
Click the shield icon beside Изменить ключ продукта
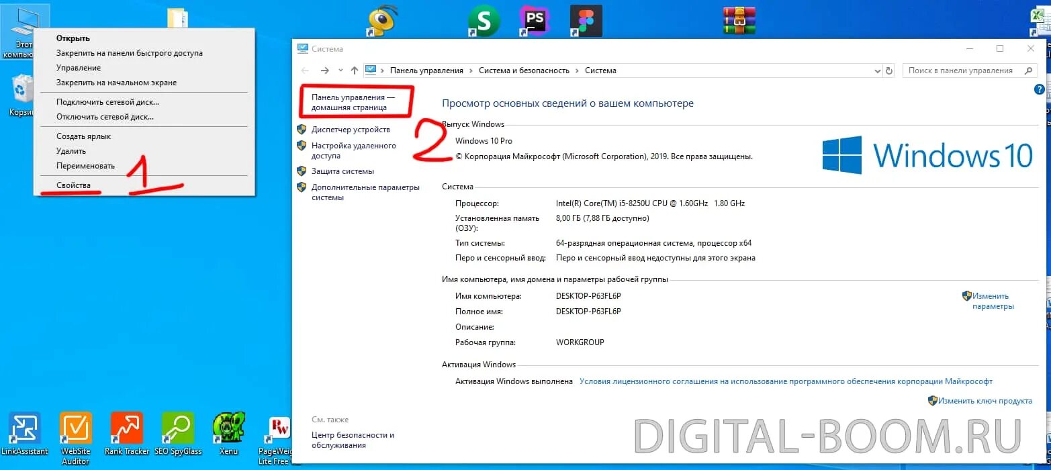(933, 401)
